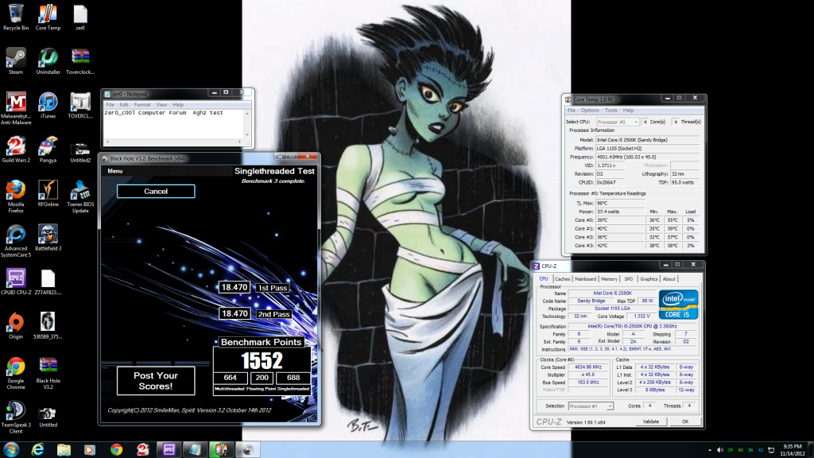Open the Core Temp Options menu

pos(590,110)
